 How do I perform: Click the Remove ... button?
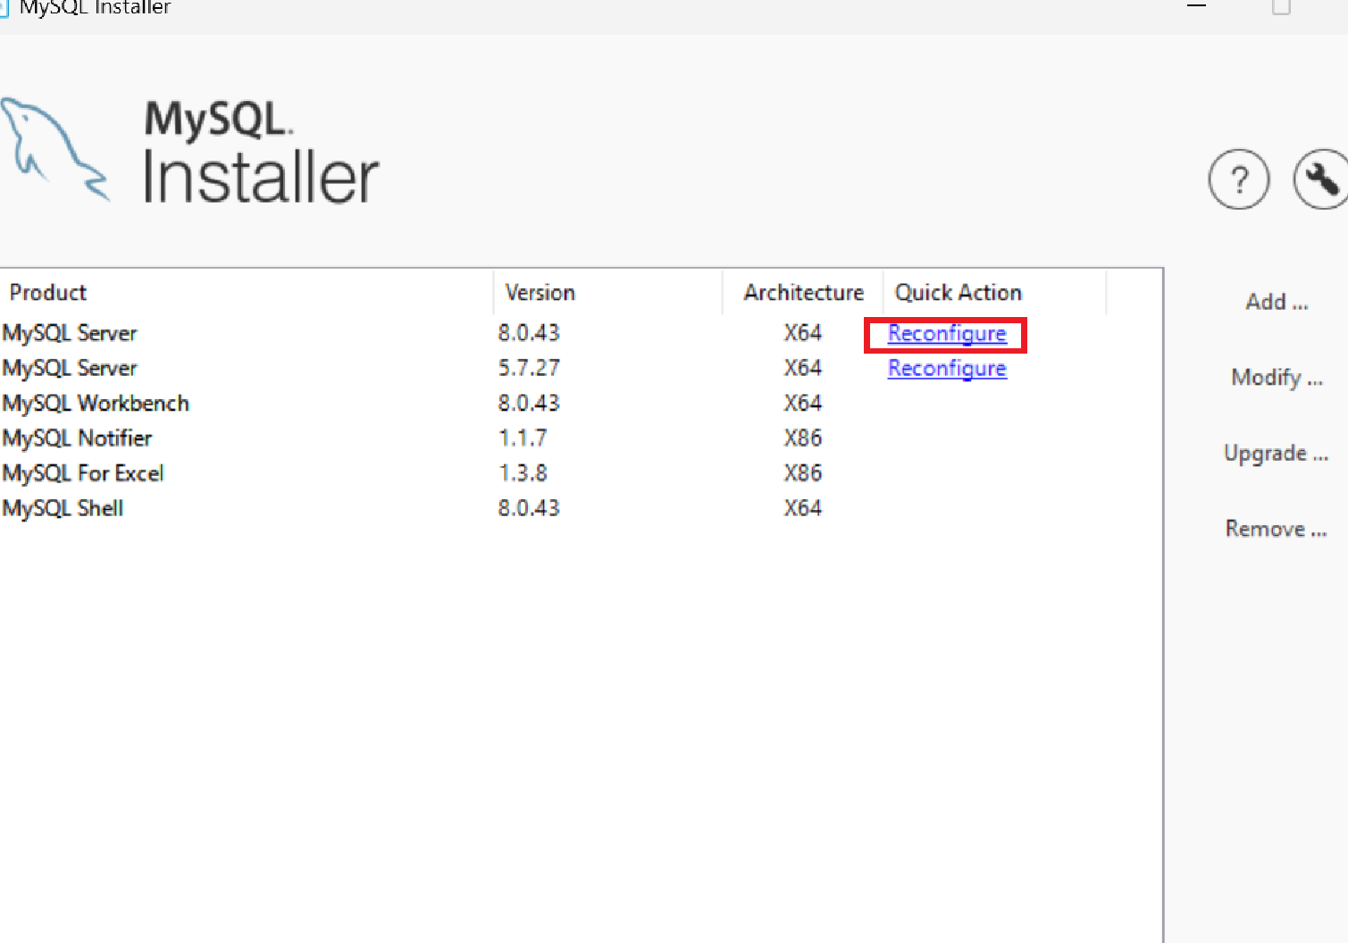pos(1276,529)
